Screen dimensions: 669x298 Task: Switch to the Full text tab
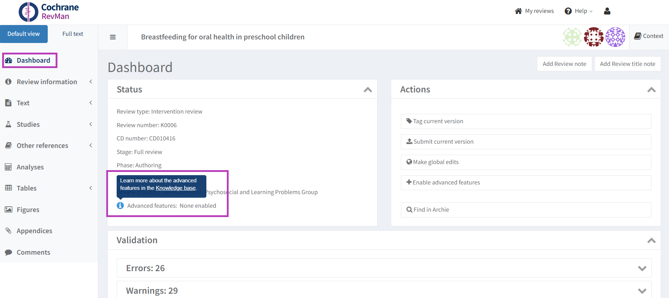(x=72, y=34)
